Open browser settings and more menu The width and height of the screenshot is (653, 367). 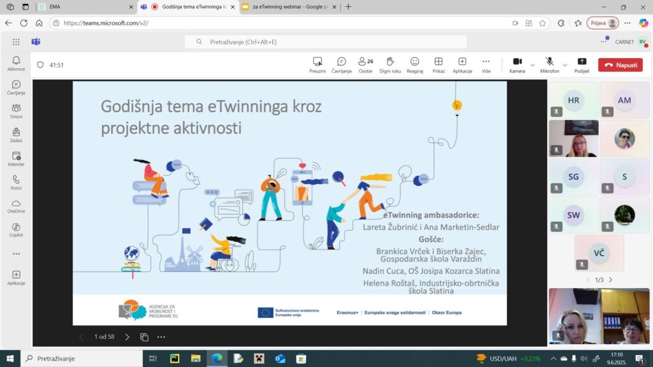coord(627,23)
